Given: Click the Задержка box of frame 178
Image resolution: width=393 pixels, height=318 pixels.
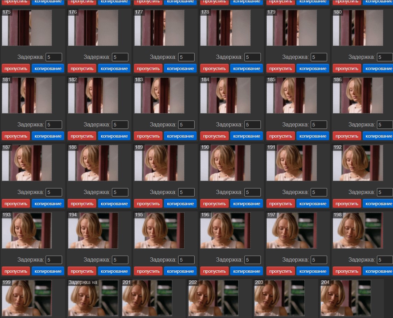Looking at the screenshot, I should pos(252,57).
